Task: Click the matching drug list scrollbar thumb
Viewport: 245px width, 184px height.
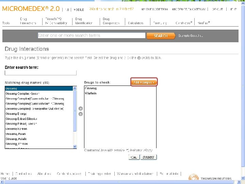Action: coord(75,111)
